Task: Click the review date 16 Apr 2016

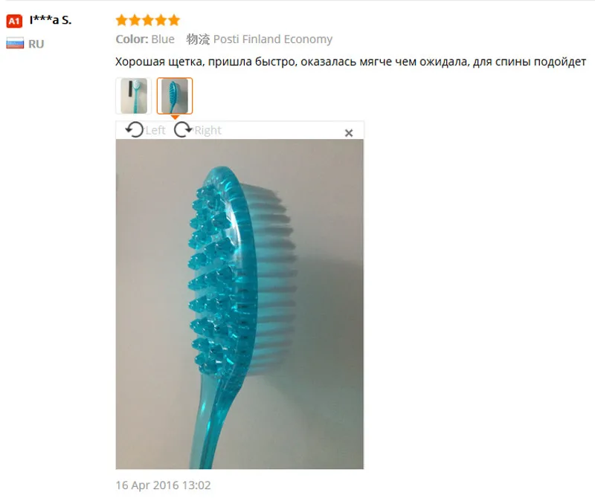Action: point(163,485)
